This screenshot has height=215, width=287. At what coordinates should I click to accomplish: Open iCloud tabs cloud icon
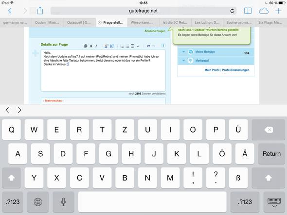[264, 11]
